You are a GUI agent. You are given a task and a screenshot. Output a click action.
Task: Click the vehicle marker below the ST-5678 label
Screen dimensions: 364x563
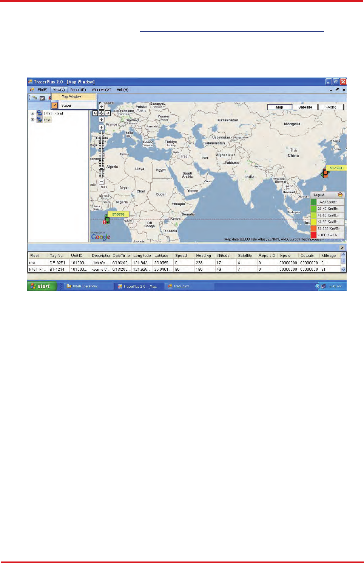(x=106, y=220)
